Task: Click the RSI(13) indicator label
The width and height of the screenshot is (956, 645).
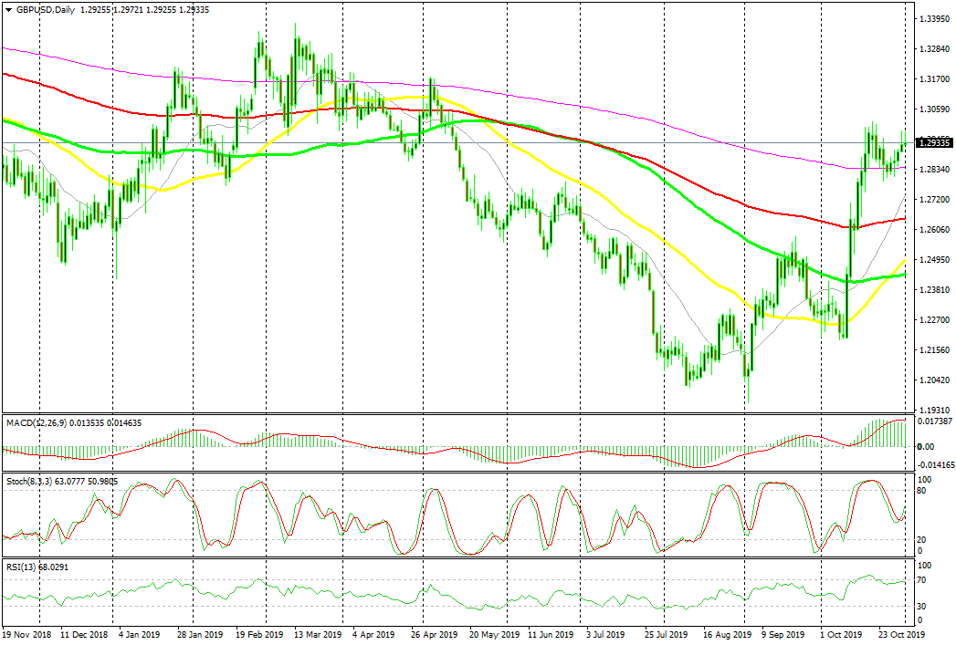Action: pyautogui.click(x=21, y=567)
